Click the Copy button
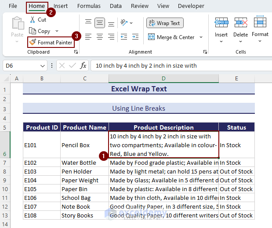This screenshot has width=272, height=228. pyautogui.click(x=40, y=31)
